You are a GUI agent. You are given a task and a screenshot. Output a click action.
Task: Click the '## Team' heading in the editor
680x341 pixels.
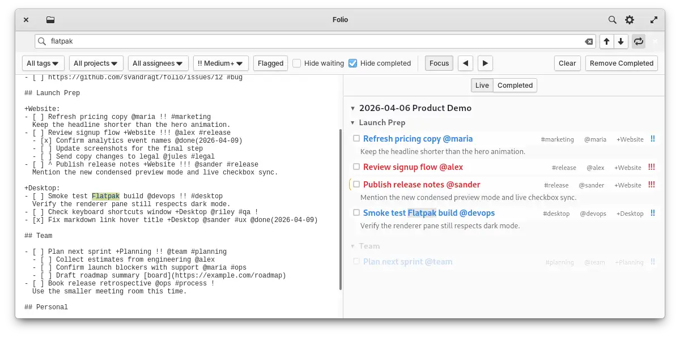[x=38, y=236]
